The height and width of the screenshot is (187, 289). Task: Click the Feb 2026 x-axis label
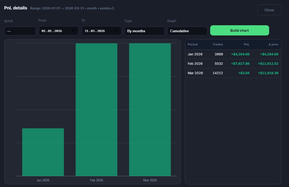(x=97, y=180)
